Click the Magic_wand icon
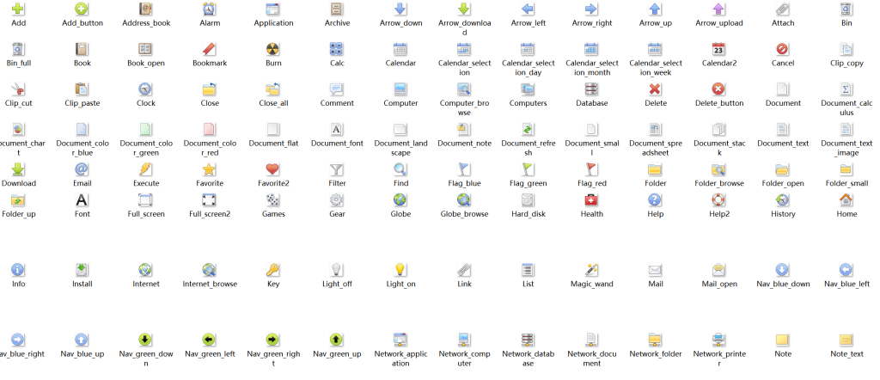 tap(591, 269)
